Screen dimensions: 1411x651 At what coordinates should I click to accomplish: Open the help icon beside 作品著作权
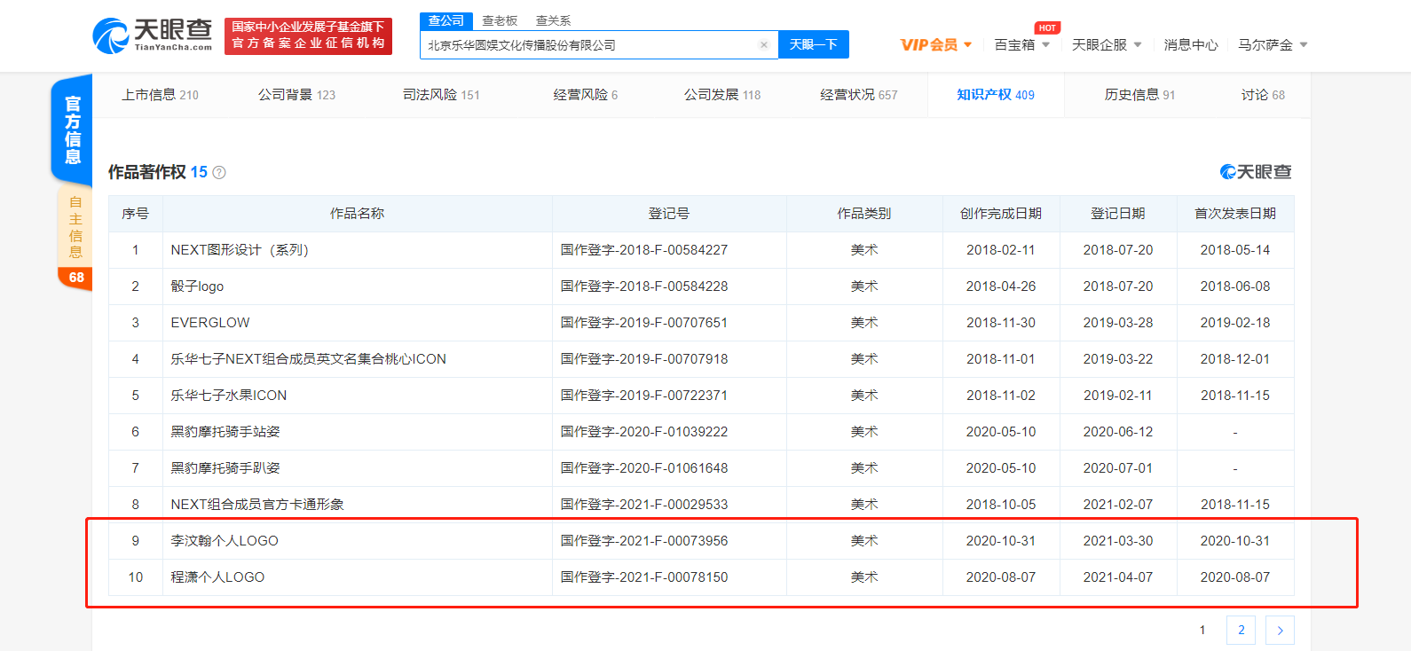click(219, 173)
